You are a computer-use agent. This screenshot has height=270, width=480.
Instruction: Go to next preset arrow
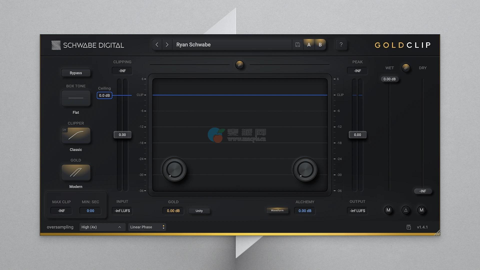[x=167, y=45]
